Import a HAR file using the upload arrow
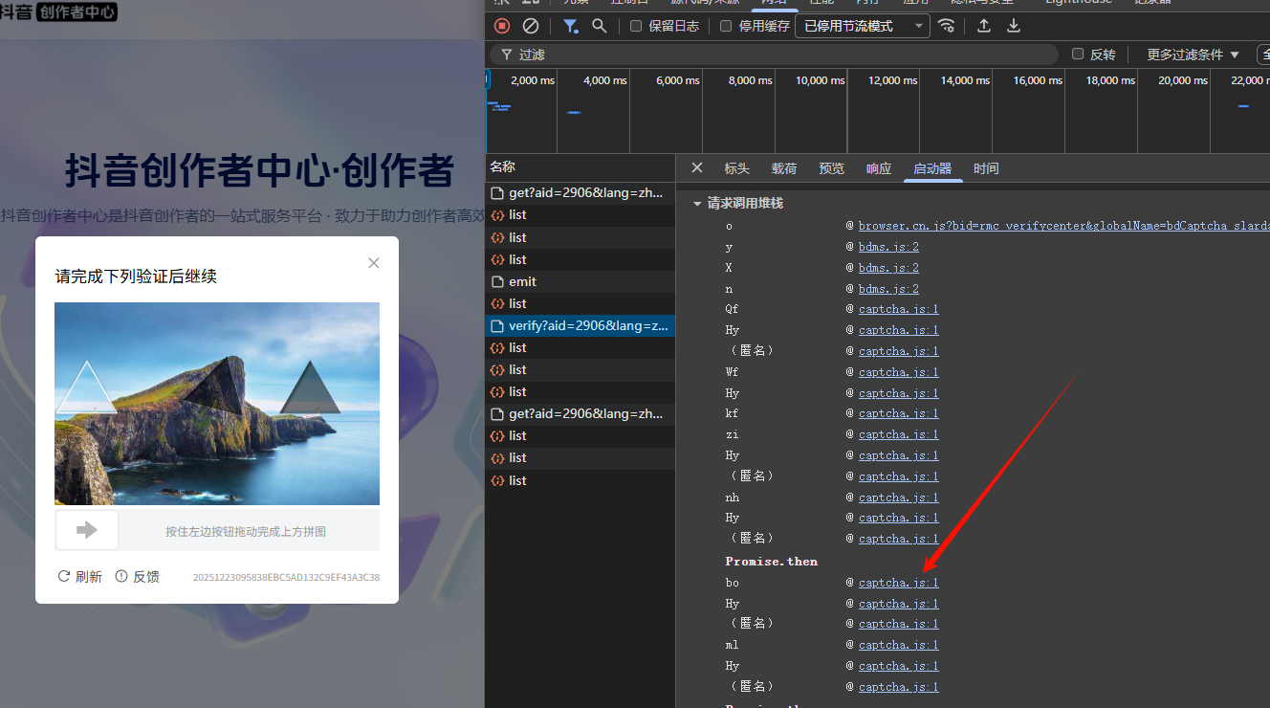The image size is (1270, 708). point(983,26)
